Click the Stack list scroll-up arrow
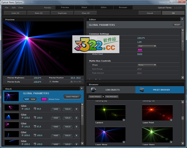This screenshot has width=187, height=148. click(82, 105)
